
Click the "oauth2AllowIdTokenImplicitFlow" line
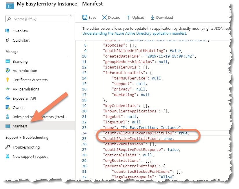[146, 133]
